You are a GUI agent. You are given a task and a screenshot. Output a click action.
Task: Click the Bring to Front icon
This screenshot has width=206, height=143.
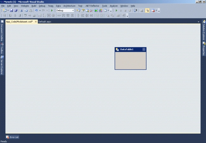pyautogui.click(x=108, y=15)
